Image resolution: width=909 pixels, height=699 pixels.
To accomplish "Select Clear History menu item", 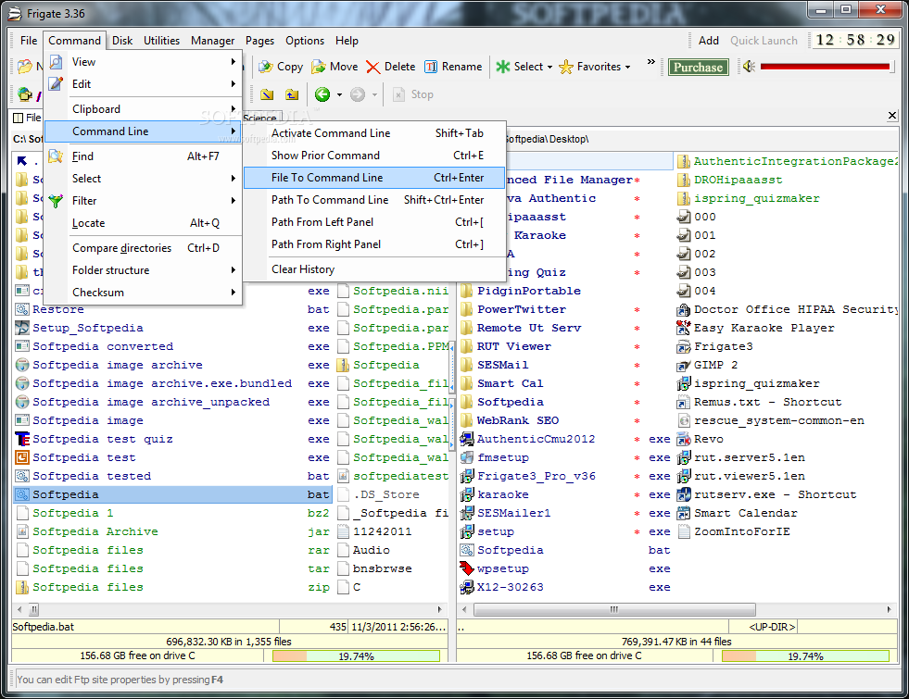I will point(374,269).
